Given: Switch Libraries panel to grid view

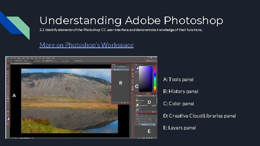Looking at the screenshot, I should (x=153, y=96).
